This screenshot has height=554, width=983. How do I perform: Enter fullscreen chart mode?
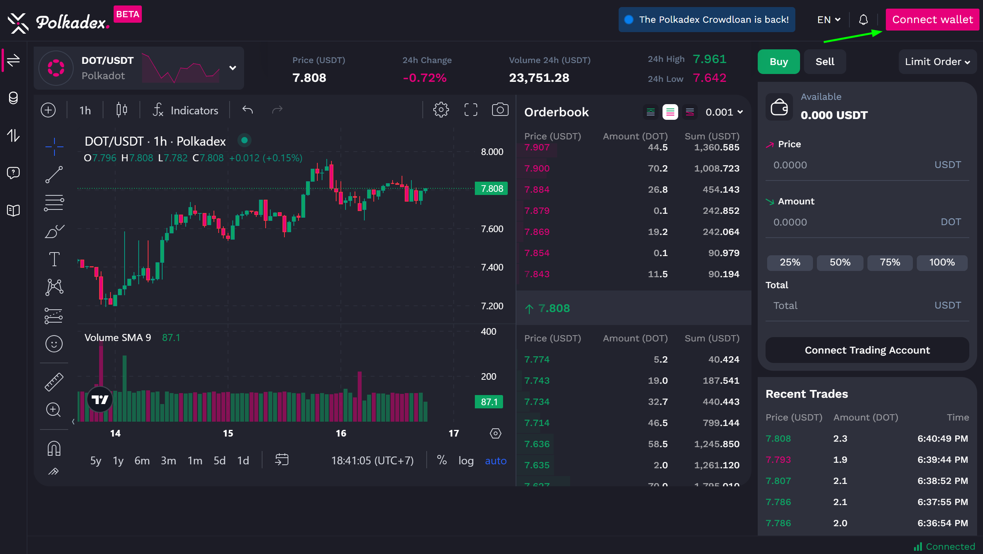click(x=471, y=110)
